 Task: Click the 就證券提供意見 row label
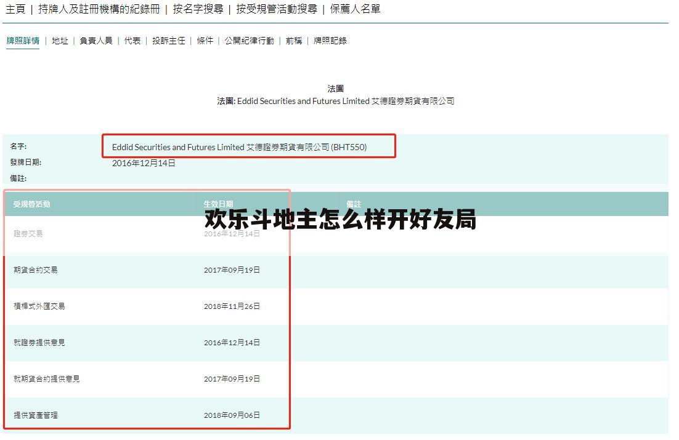click(39, 343)
